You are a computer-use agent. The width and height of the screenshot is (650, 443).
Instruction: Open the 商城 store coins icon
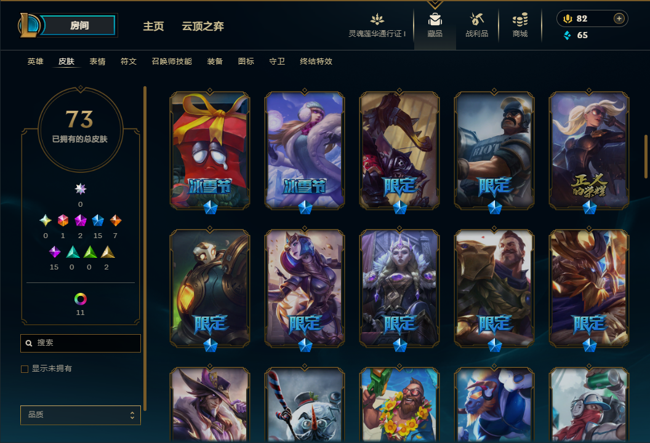point(520,20)
